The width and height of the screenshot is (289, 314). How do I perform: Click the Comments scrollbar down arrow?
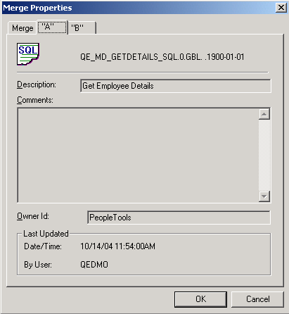pos(264,196)
